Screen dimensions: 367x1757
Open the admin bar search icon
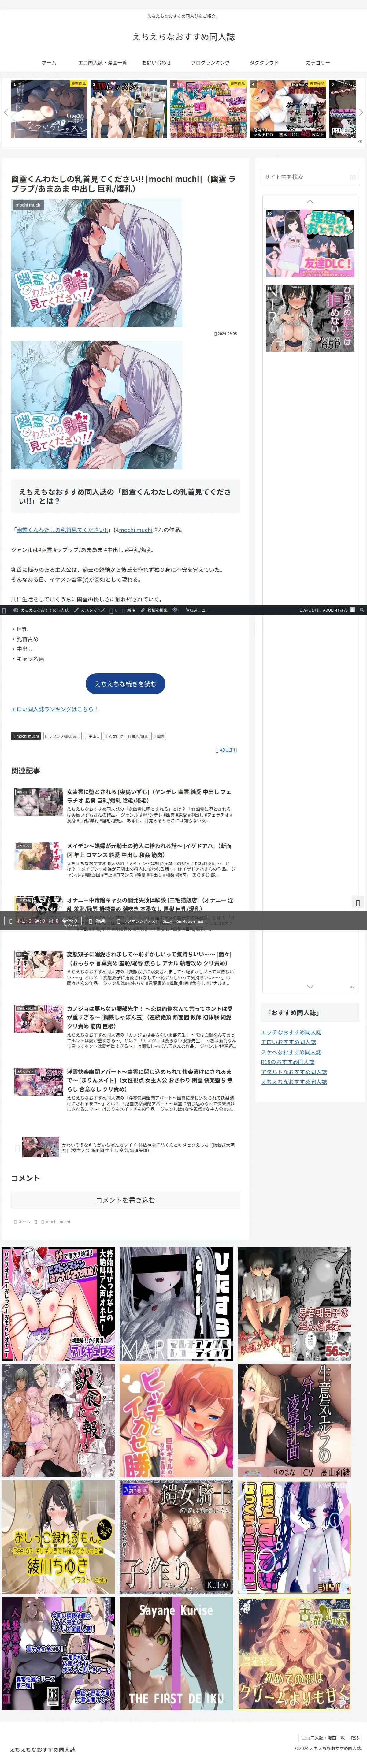362,610
